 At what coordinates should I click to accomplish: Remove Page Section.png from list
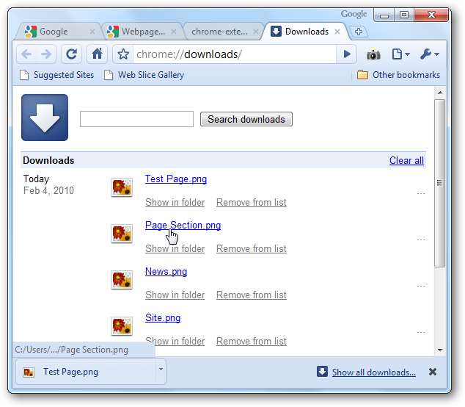pos(252,248)
